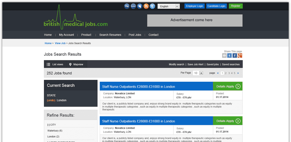This screenshot has height=142, width=291.
Task: Open Post Jobs in navigation
Action: tap(135, 35)
